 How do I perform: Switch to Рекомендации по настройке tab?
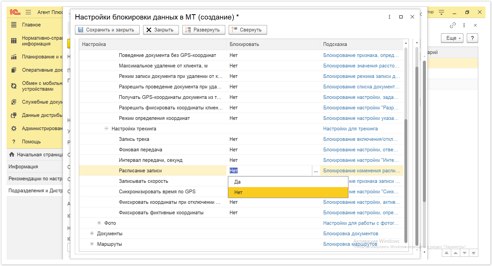click(x=35, y=179)
